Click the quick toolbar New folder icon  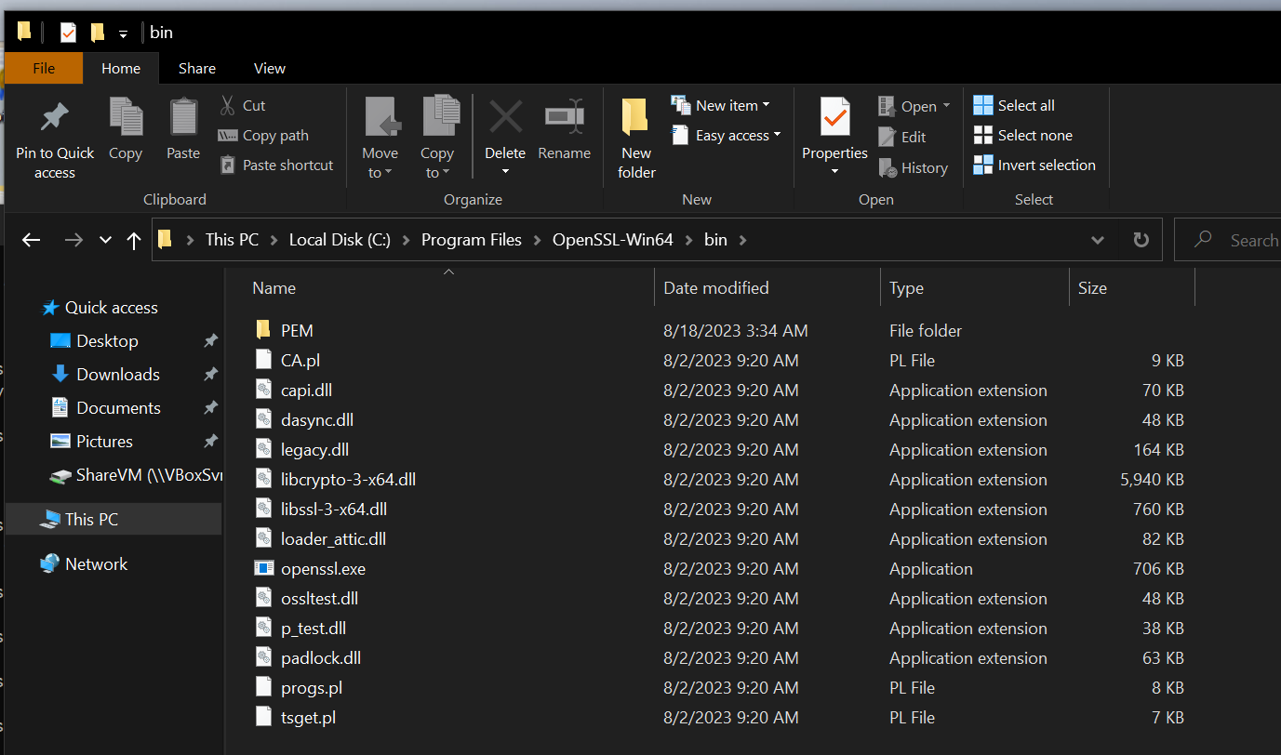click(x=97, y=33)
